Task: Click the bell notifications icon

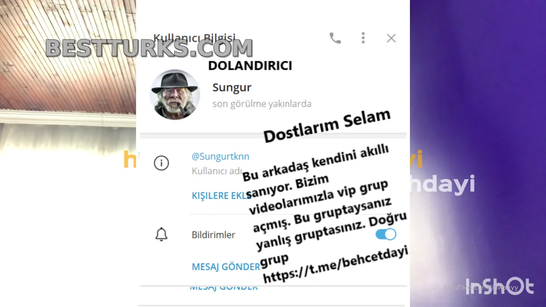Action: (161, 234)
